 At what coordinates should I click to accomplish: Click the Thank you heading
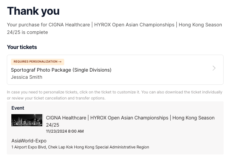(33, 11)
